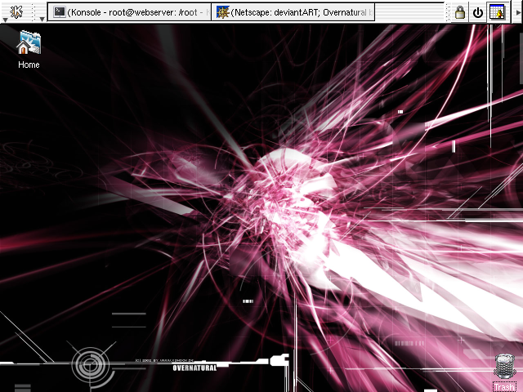
Task: Click the lock screen padlock icon
Action: click(x=460, y=12)
